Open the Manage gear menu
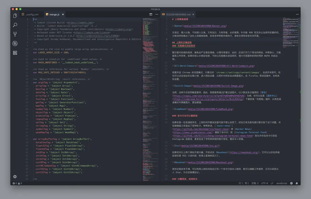311x199 pixels. [x=15, y=176]
